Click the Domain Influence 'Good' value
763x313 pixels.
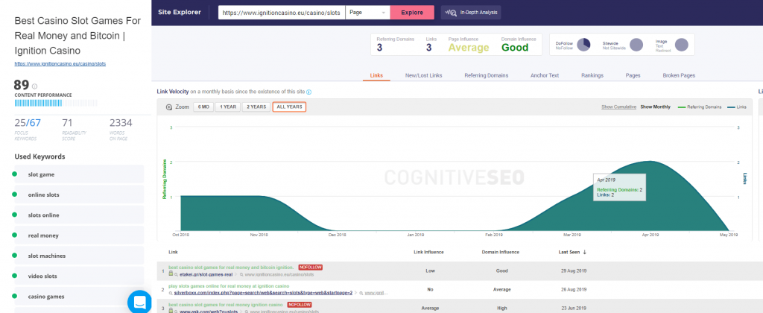pyautogui.click(x=515, y=48)
